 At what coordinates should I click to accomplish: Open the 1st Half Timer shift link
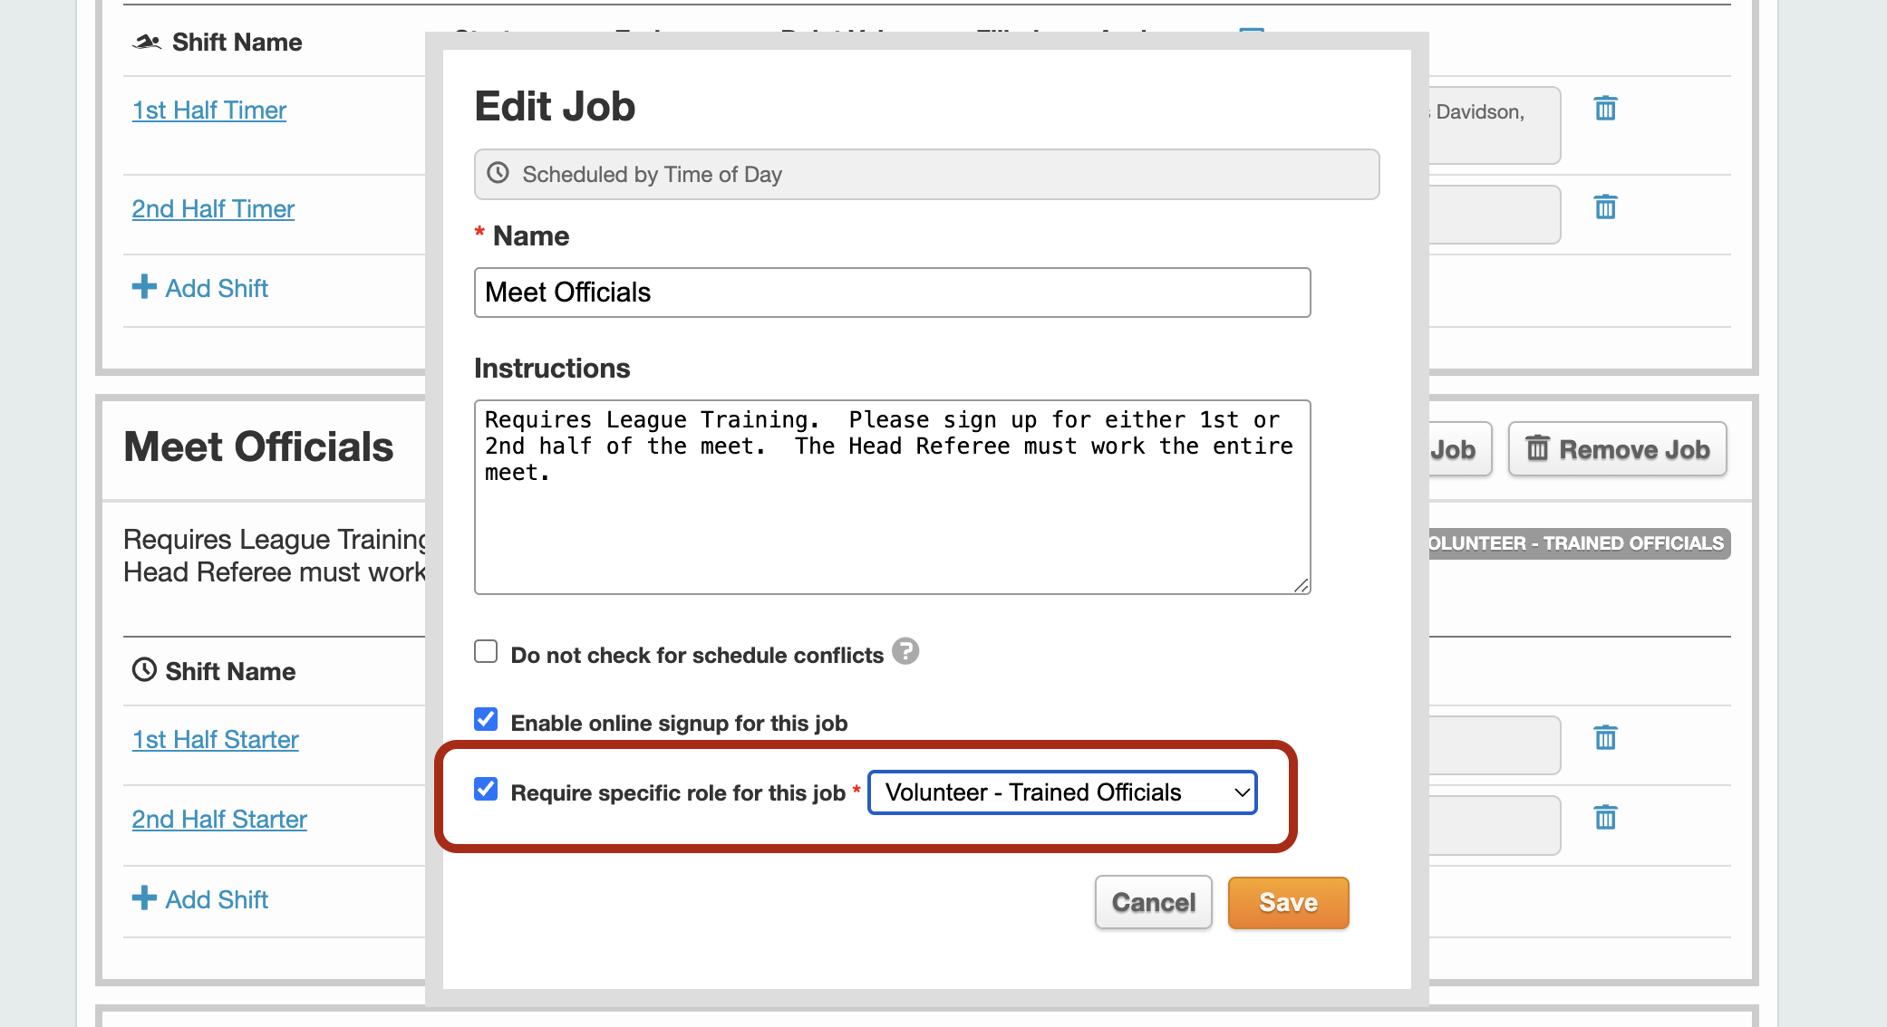point(209,110)
